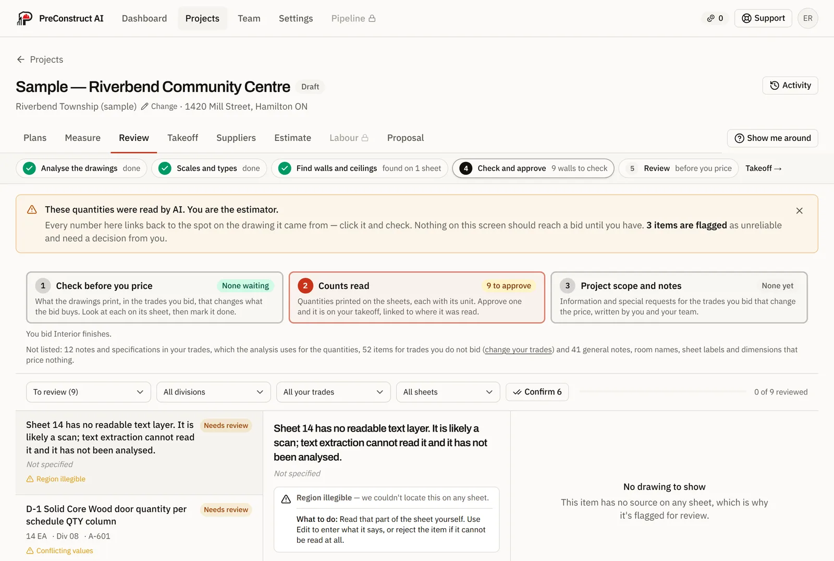Select Dashboard in the top navigation

pyautogui.click(x=144, y=18)
